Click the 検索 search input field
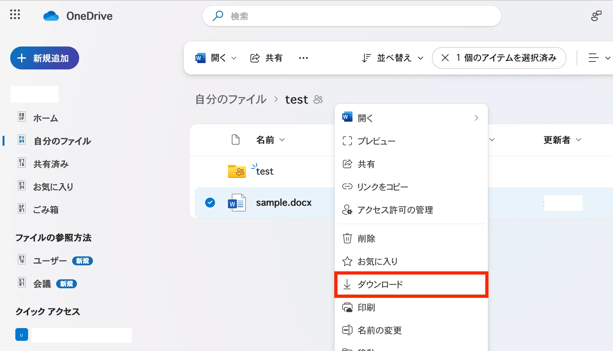 pos(351,16)
